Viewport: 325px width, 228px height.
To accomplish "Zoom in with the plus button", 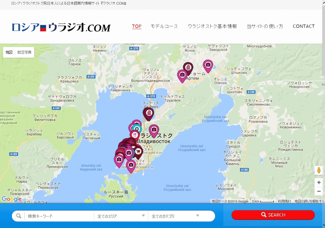I will (x=319, y=183).
